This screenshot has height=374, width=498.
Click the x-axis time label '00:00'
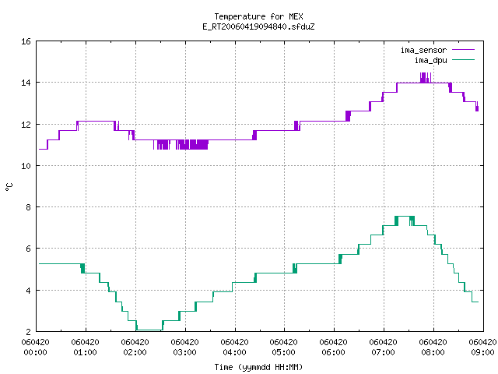point(35,352)
